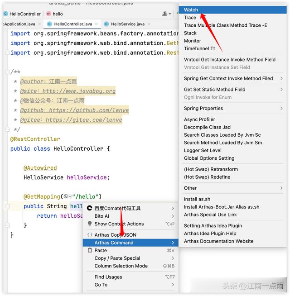This screenshot has height=296, width=290.
Task: Open Arthas Command submenu
Action: click(130, 243)
